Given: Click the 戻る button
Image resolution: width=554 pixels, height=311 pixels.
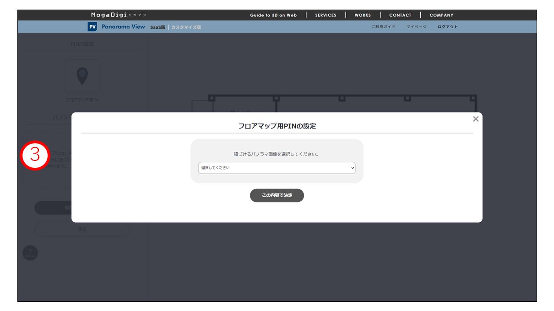Looking at the screenshot, I should click(82, 229).
